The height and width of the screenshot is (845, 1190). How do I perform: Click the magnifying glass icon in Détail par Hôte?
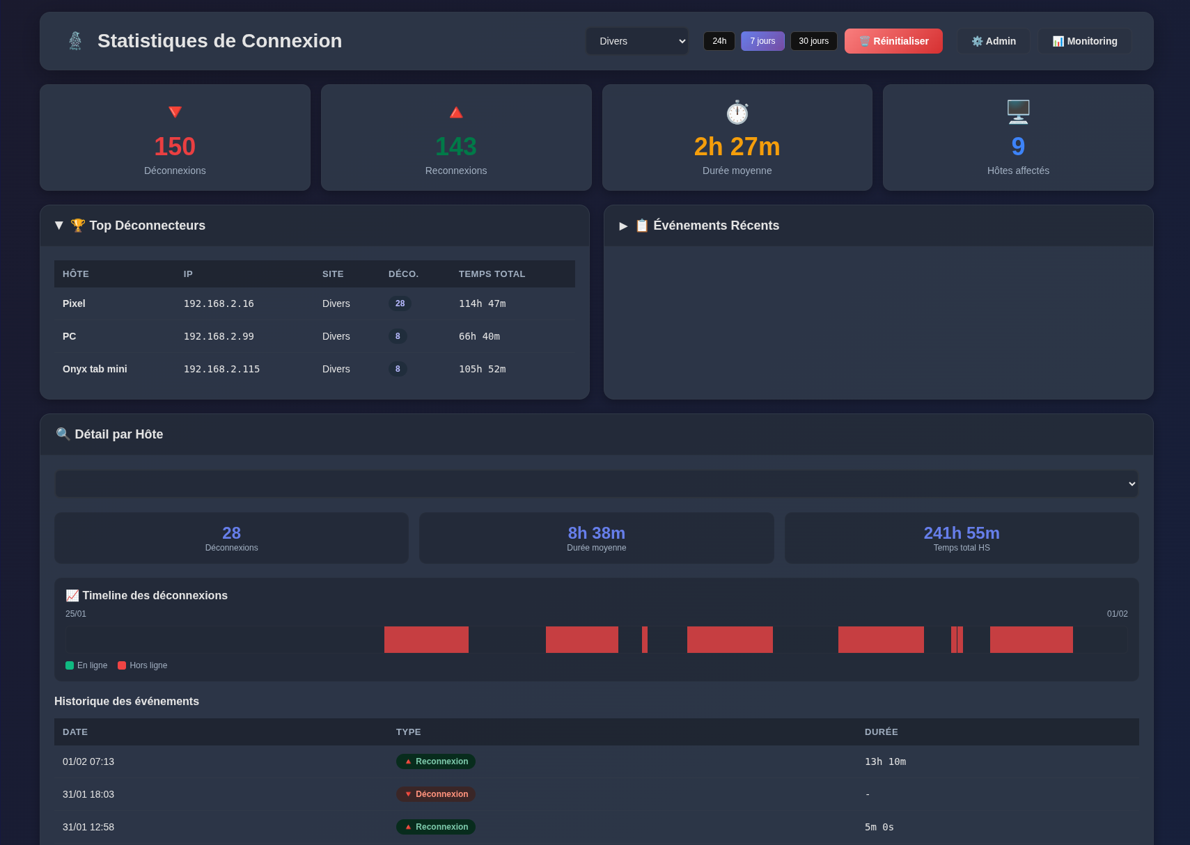pyautogui.click(x=63, y=434)
